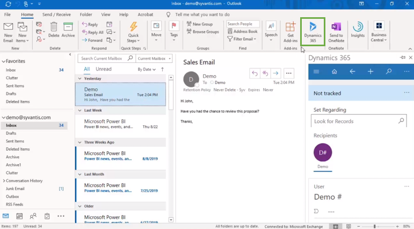Adjust the zoom slider in status bar
This screenshot has width=414, height=229.
(374, 226)
